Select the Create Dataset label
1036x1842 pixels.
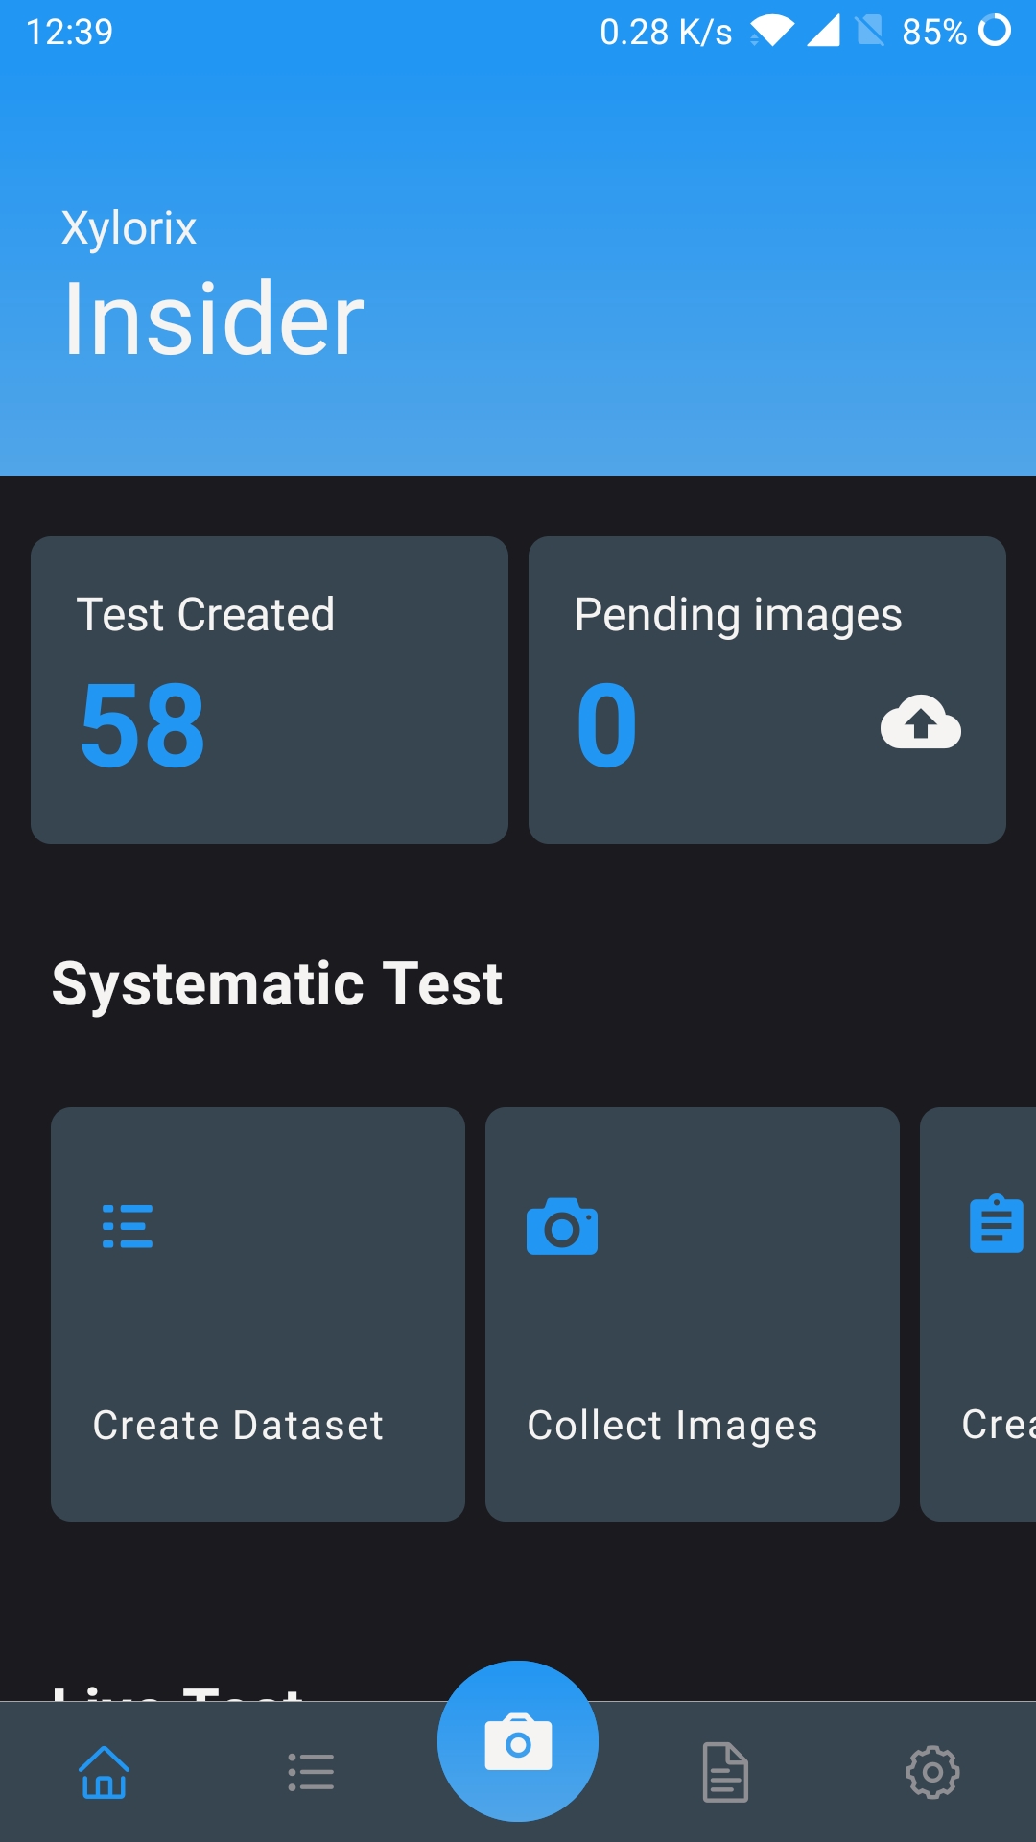click(x=238, y=1426)
